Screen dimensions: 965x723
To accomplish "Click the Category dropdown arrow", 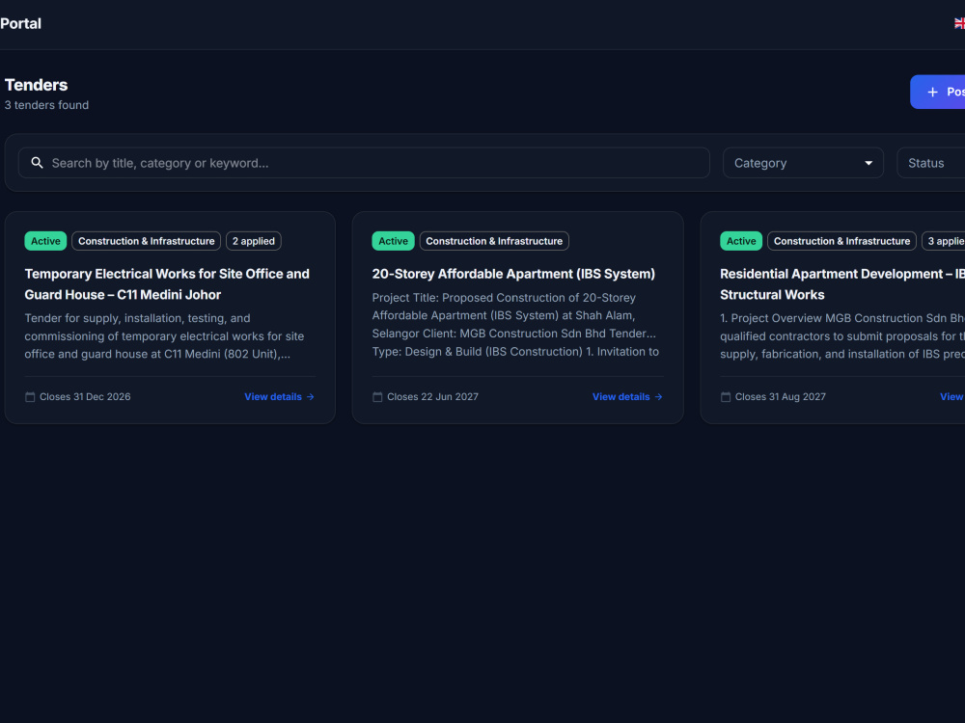I will point(868,163).
